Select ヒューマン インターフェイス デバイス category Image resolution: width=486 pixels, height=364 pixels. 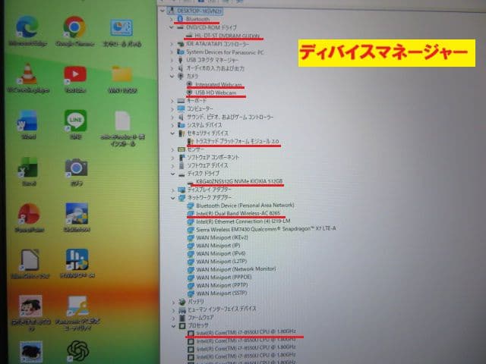point(222,309)
